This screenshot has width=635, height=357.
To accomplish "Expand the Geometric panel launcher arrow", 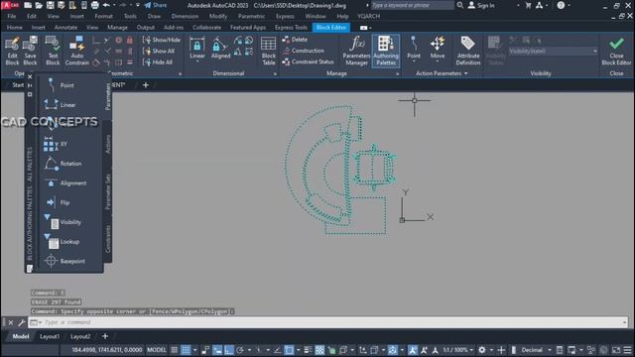I will pyautogui.click(x=180, y=73).
